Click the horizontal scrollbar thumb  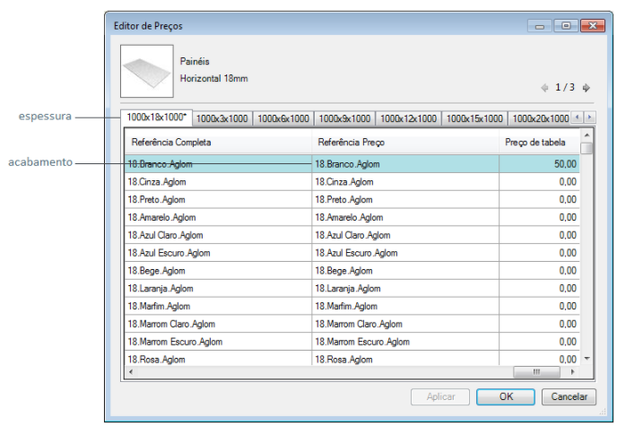click(x=536, y=372)
